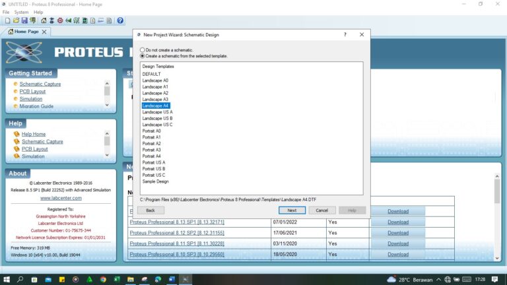Download Proteus Professional 8.10 SP3
Image resolution: width=507 pixels, height=285 pixels.
[x=398, y=255]
